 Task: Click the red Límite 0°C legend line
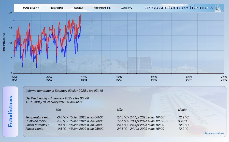click(x=117, y=8)
